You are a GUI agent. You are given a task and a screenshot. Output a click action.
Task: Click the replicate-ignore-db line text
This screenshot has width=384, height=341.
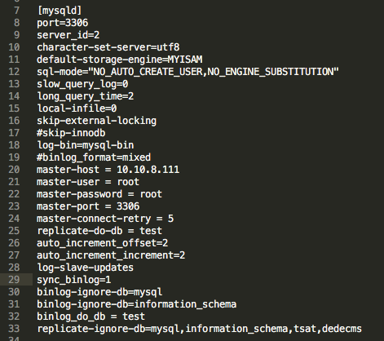pos(200,329)
